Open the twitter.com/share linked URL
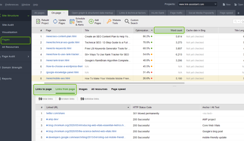The image size is (244, 141). pyautogui.click(x=56, y=113)
